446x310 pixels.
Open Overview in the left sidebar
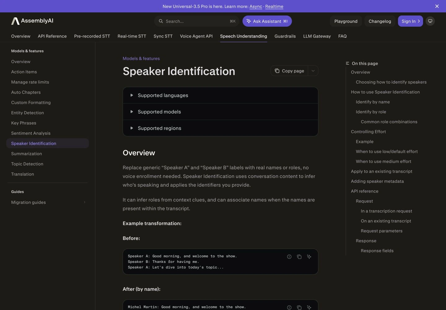48,61
